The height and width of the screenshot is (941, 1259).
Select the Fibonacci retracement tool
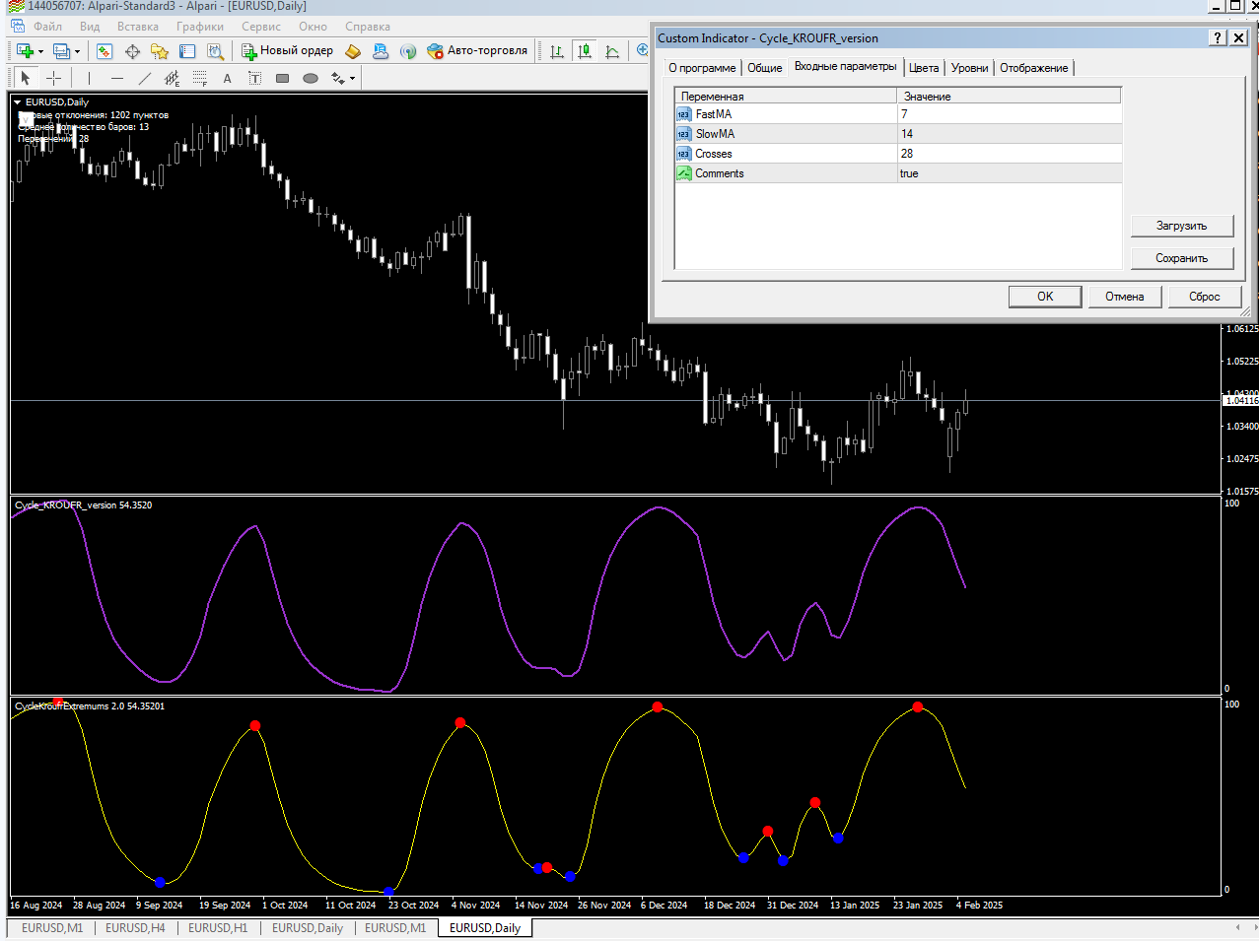(200, 78)
